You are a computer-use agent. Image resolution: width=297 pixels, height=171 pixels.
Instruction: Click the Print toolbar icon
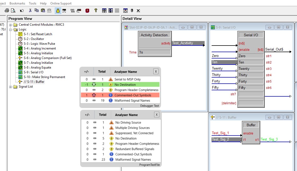(7, 11)
